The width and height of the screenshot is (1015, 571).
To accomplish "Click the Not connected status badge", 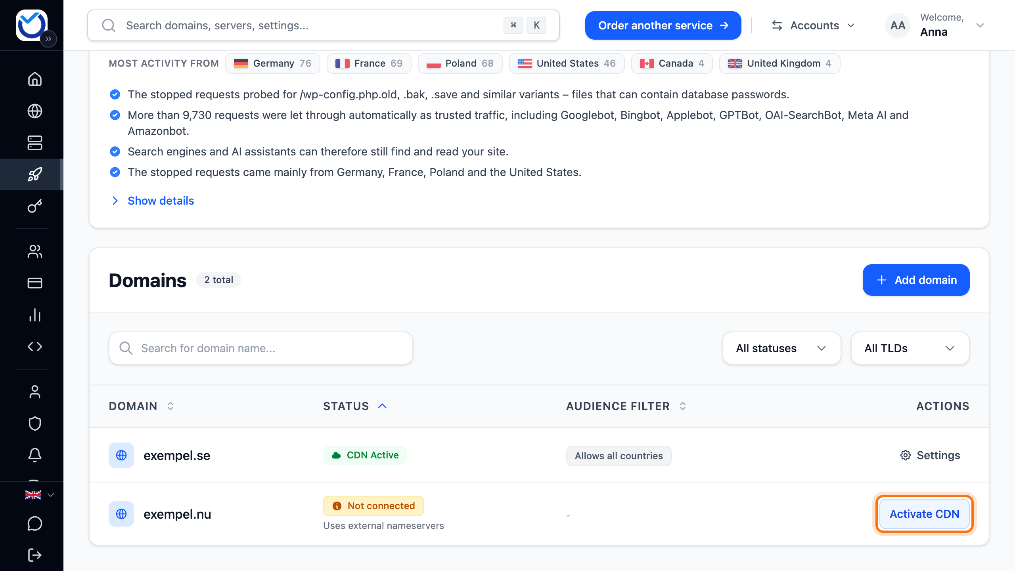I will coord(373,506).
